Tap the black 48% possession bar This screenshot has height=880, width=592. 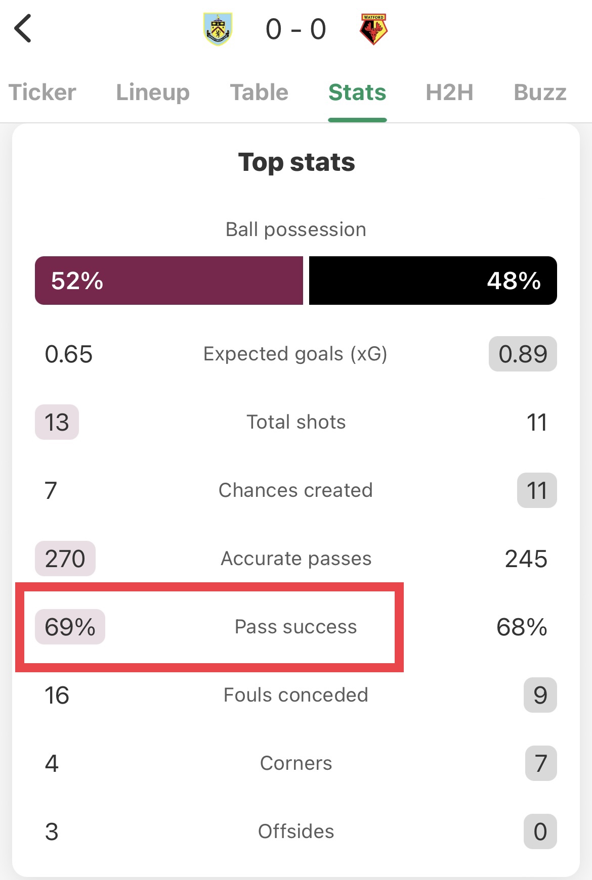pyautogui.click(x=433, y=281)
